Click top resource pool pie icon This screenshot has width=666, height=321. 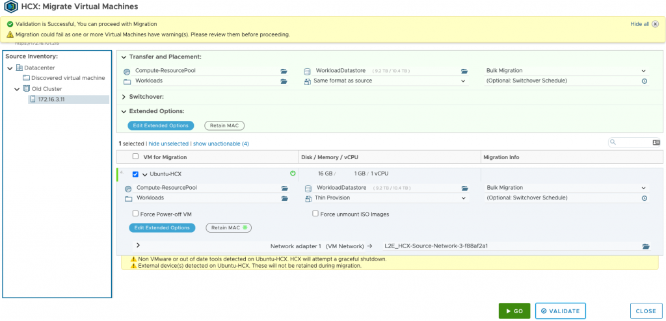tap(127, 71)
